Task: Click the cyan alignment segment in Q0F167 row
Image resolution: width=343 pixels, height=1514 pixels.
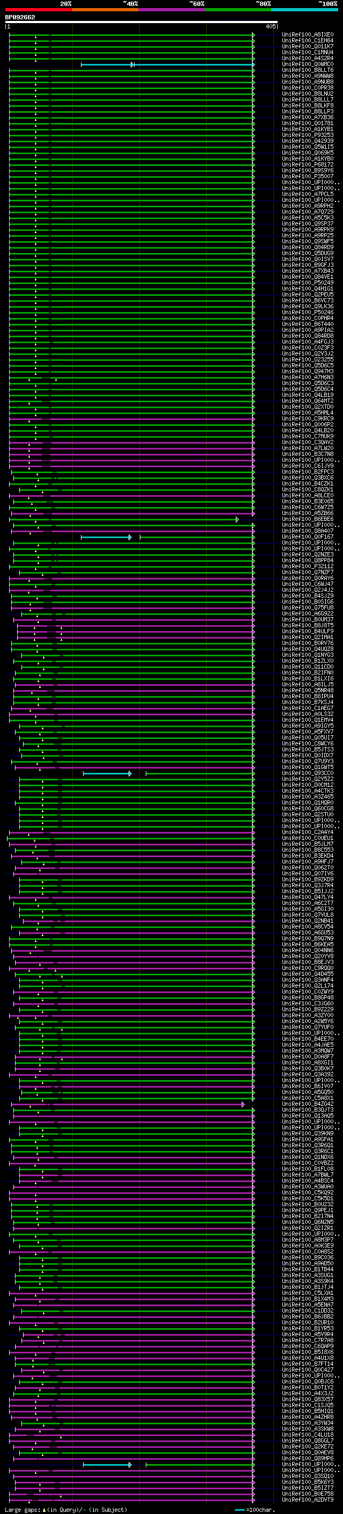Action: tap(106, 537)
